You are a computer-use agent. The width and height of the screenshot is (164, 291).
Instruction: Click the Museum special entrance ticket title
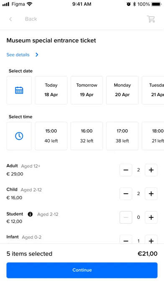51,41
